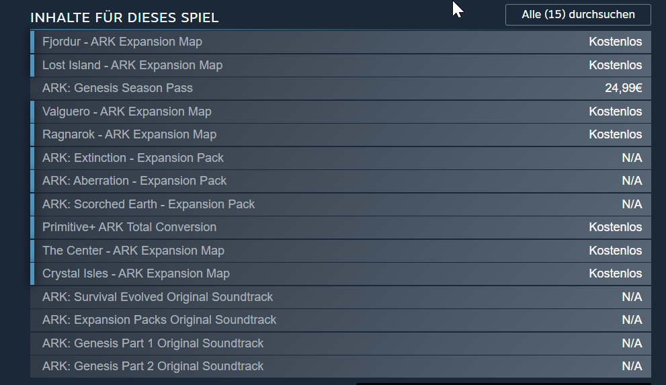
Task: Open ARK: Genesis Season Pass DLC
Action: pyautogui.click(x=341, y=88)
